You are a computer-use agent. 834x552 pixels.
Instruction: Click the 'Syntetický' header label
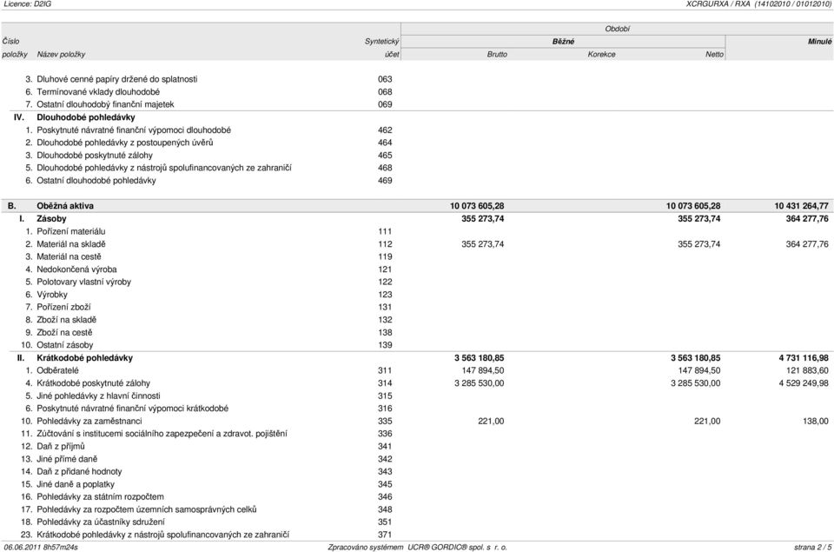click(x=382, y=42)
